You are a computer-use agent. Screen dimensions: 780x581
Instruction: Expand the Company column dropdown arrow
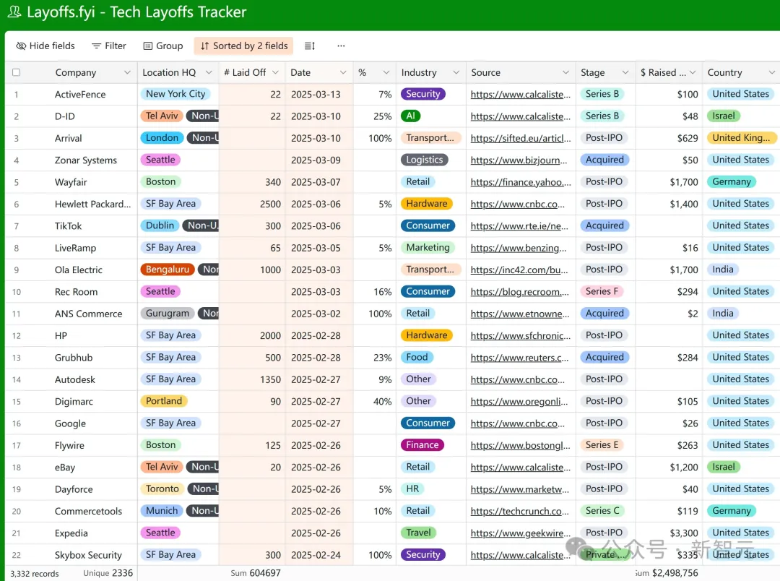127,73
